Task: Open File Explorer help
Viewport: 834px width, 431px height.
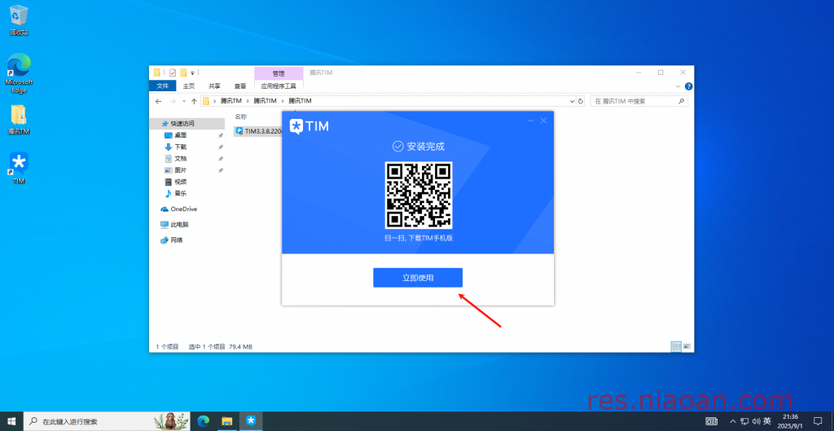Action: click(x=688, y=86)
